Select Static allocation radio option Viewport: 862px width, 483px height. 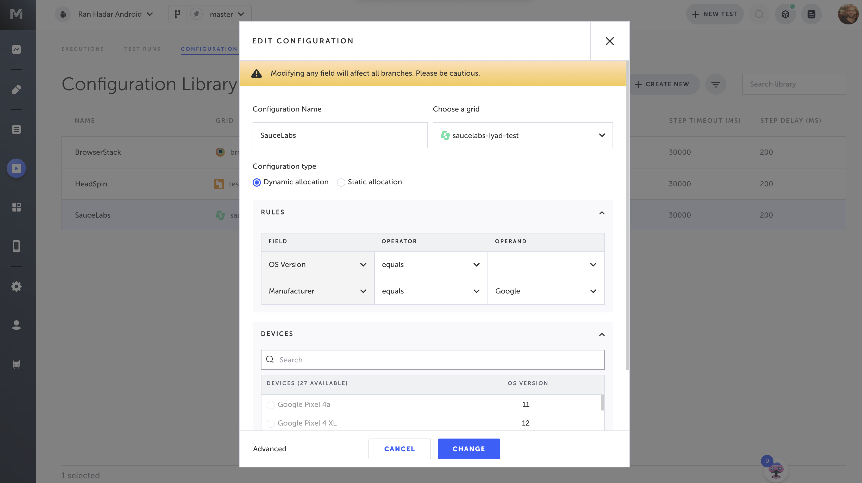click(341, 182)
